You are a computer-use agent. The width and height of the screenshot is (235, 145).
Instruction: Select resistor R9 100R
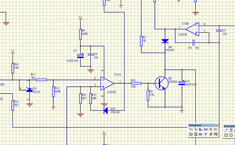pyautogui.click(x=80, y=34)
